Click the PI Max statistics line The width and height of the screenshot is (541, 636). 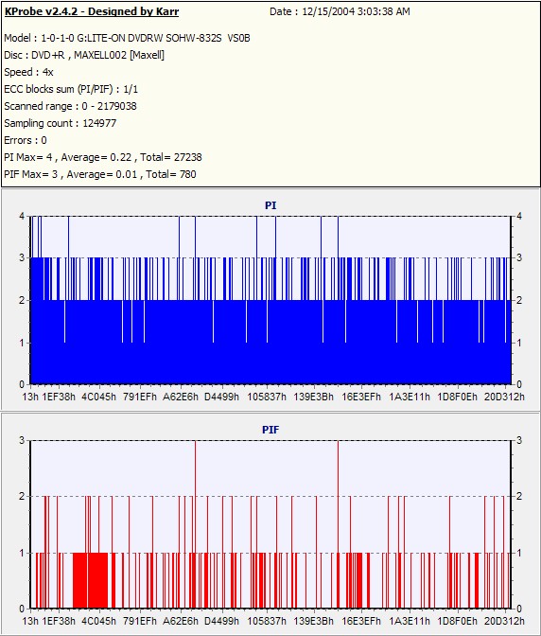coord(103,157)
